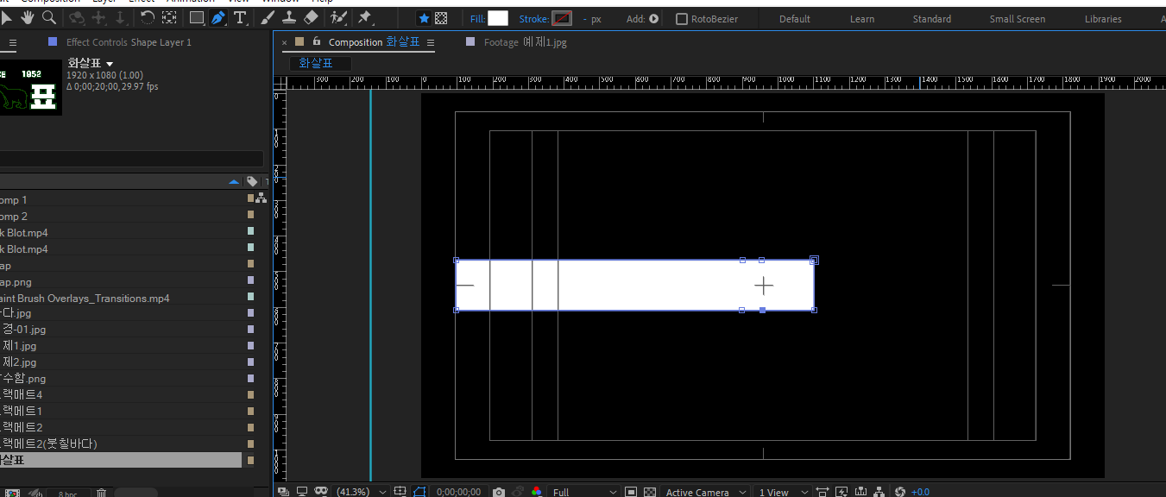Select the Clone Stamp tool
Screen dimensions: 1166x497
(x=290, y=17)
